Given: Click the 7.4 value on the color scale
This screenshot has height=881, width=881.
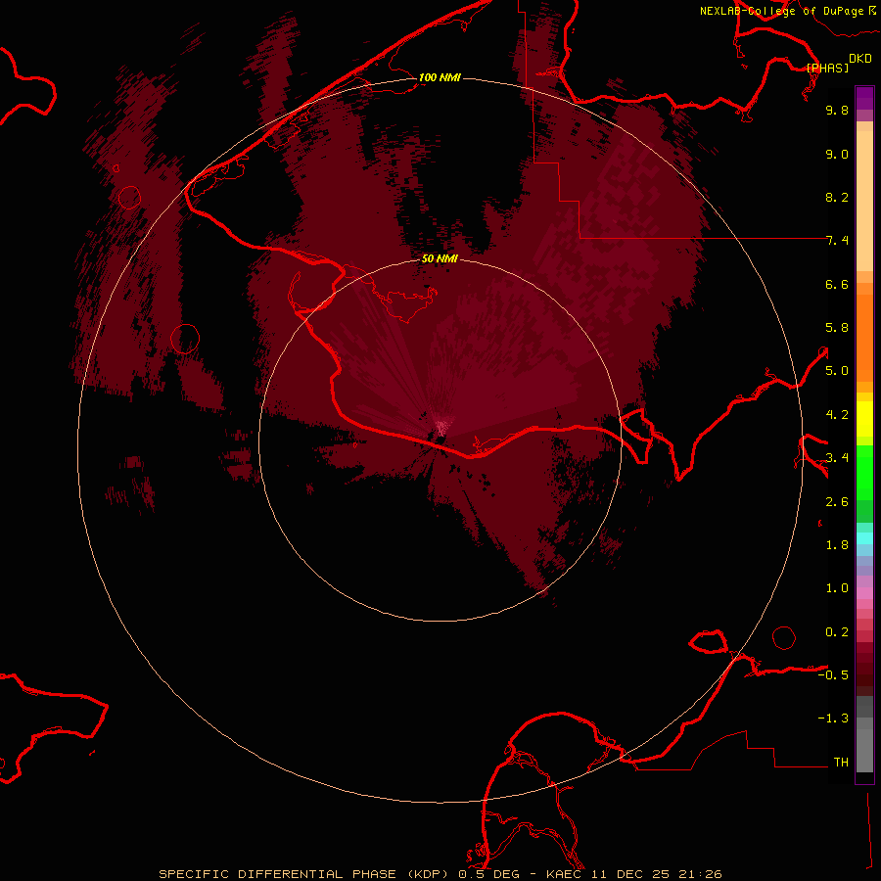Looking at the screenshot, I should pyautogui.click(x=837, y=241).
